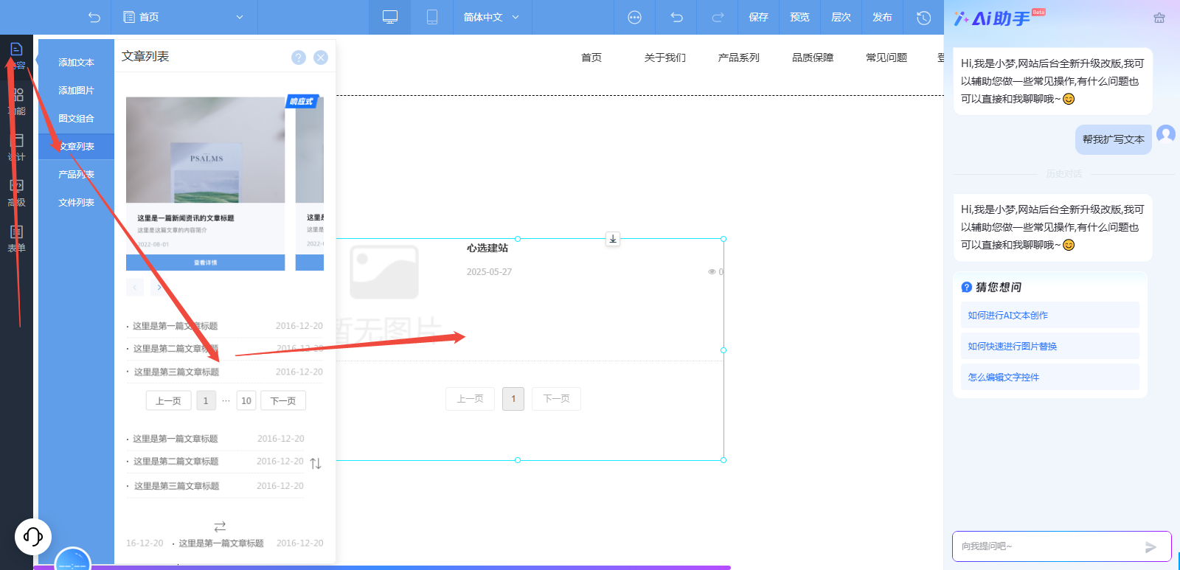Click the undo arrow in toolbar
This screenshot has width=1180, height=570.
coord(677,17)
